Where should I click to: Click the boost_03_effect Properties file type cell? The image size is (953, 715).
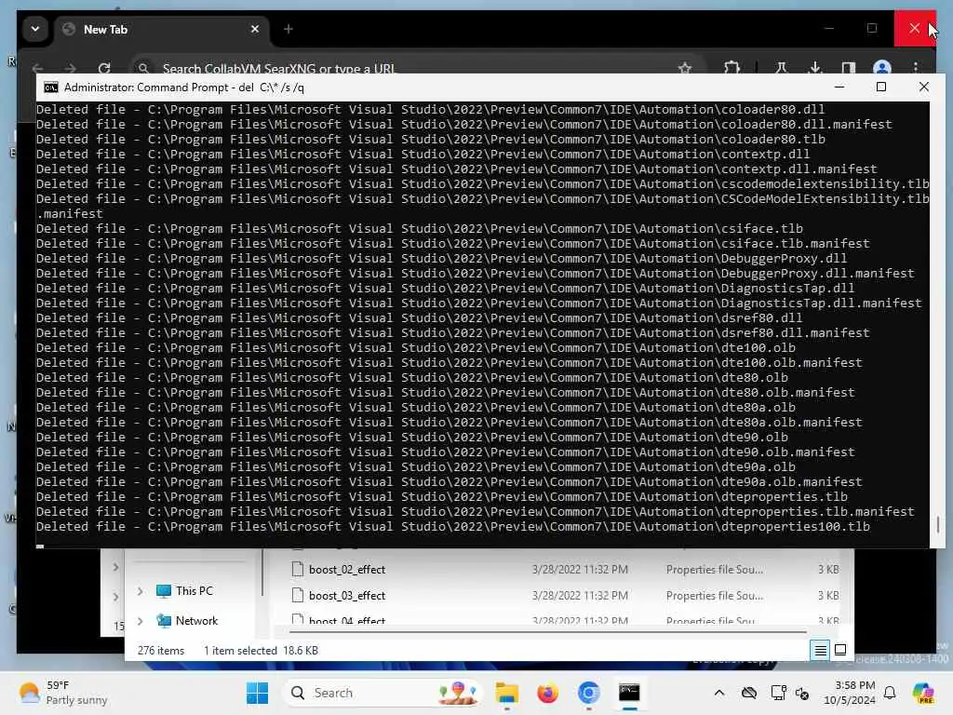tap(714, 596)
